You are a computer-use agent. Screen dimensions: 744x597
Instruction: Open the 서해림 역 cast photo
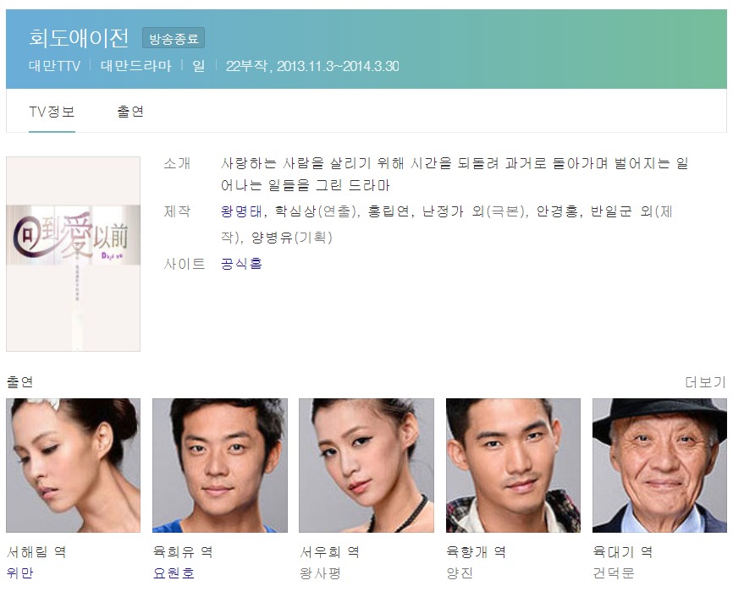click(73, 465)
